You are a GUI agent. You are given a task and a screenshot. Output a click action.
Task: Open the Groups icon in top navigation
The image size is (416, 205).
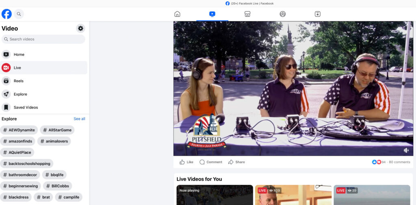282,14
